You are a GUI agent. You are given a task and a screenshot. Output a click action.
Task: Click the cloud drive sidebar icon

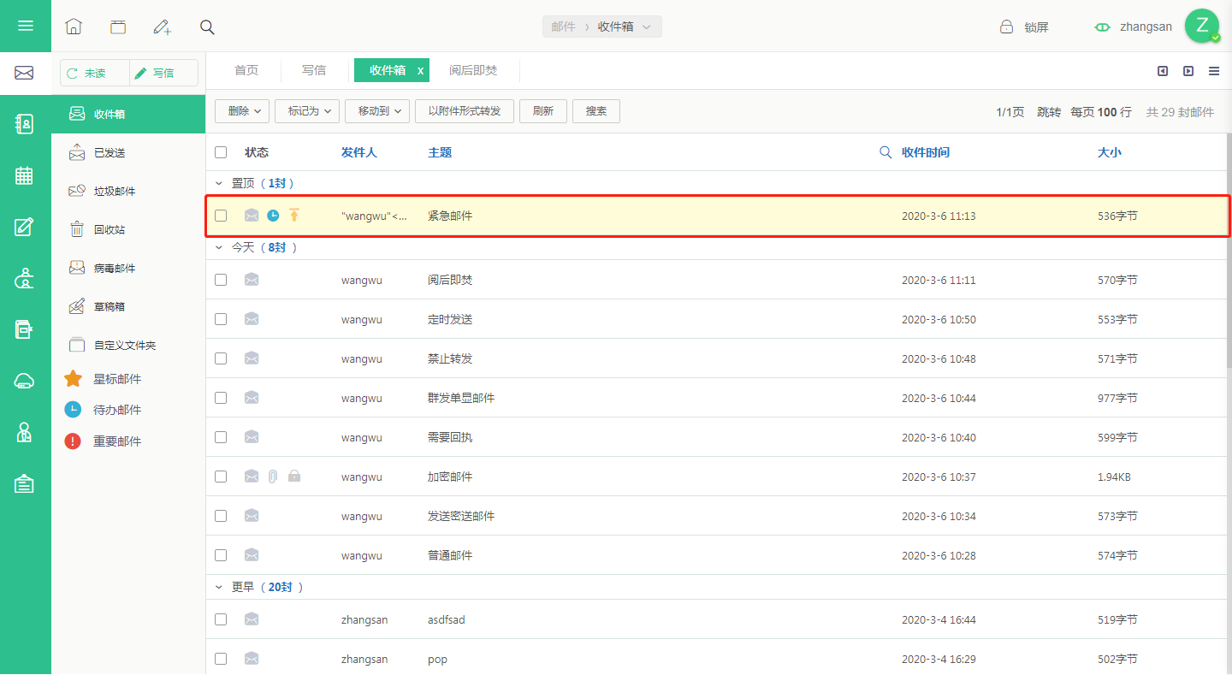(x=25, y=382)
